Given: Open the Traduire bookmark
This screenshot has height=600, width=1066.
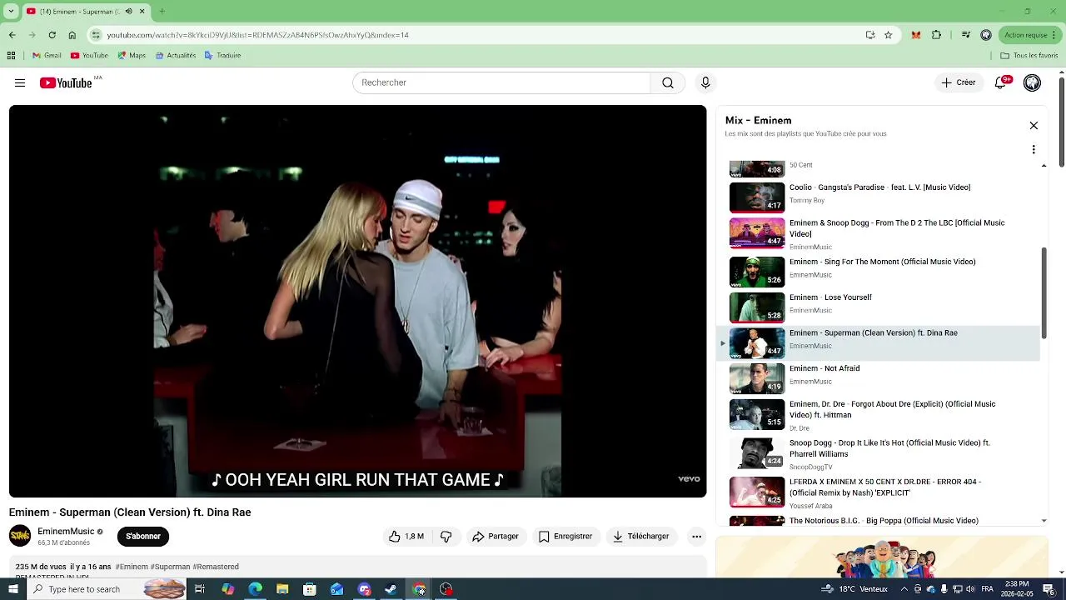Looking at the screenshot, I should [x=223, y=56].
